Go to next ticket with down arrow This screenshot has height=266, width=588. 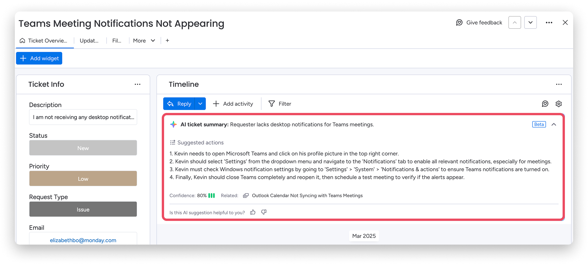click(x=531, y=22)
